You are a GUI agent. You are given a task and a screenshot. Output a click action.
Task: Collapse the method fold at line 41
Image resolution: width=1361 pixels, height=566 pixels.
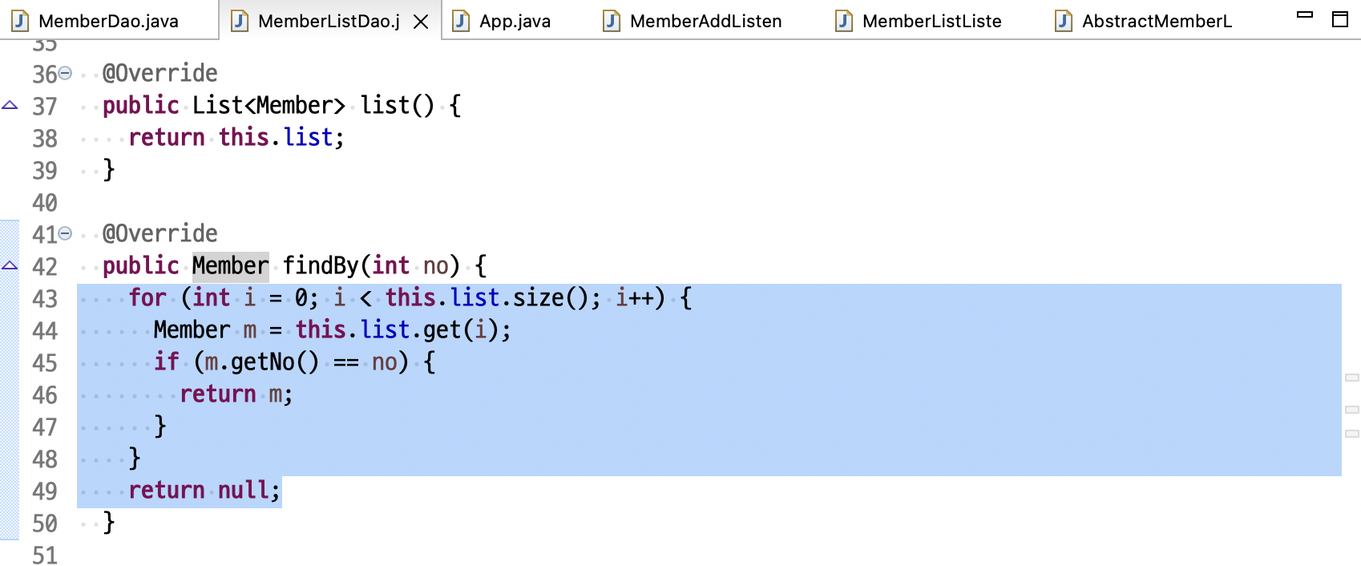click(66, 234)
